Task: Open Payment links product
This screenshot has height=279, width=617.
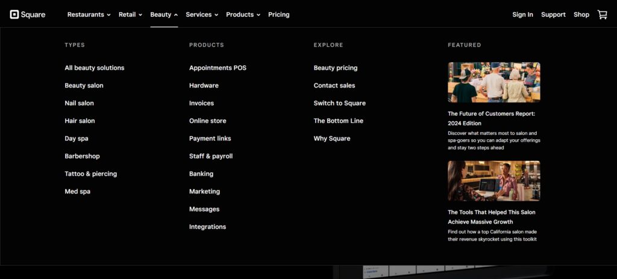Action: (x=210, y=139)
